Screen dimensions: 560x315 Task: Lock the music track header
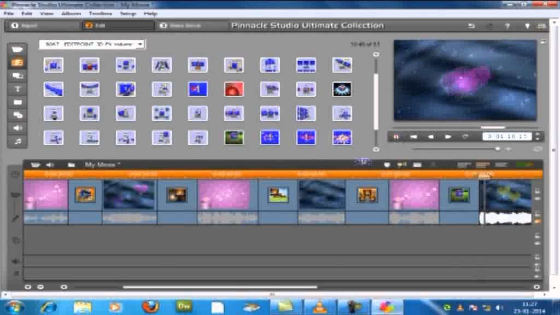coord(537,269)
